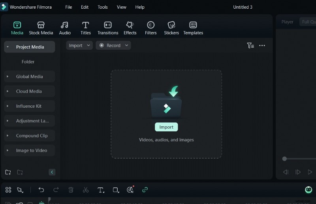Click the add new folder icon
The height and width of the screenshot is (204, 316).
[x=8, y=172]
